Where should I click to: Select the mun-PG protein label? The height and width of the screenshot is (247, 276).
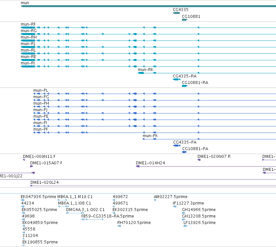point(41,97)
